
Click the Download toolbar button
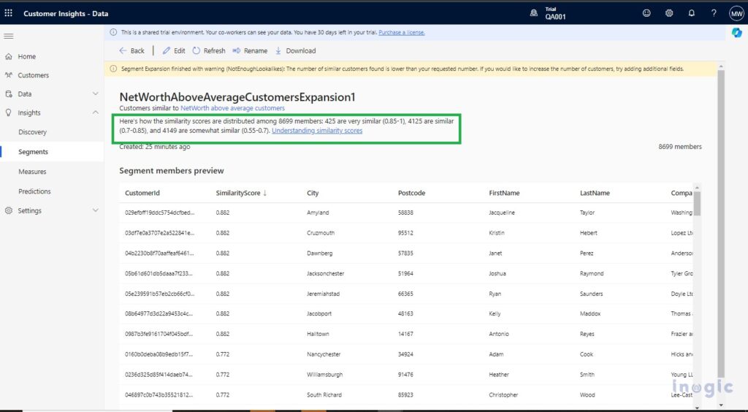pyautogui.click(x=295, y=51)
